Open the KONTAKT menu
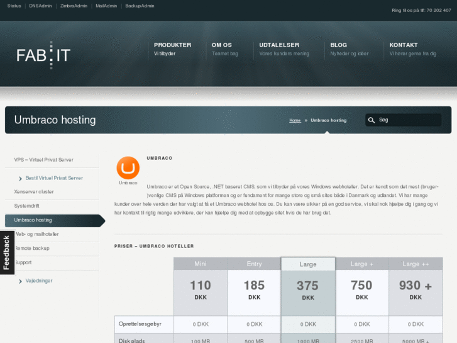This screenshot has height=343, width=457. pos(413,49)
